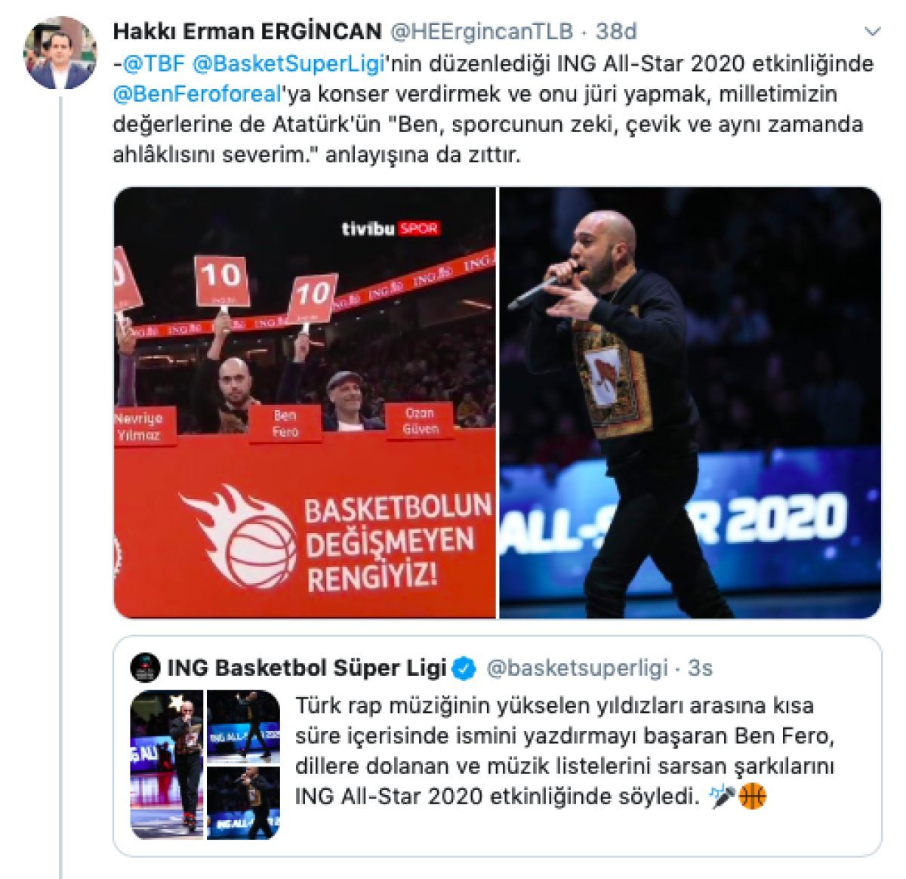Click the 3s timestamp on quoted tweet
This screenshot has width=906, height=879.
coord(701,668)
